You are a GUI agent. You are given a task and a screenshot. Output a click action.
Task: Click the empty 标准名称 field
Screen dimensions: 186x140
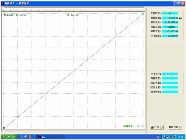[170, 73]
